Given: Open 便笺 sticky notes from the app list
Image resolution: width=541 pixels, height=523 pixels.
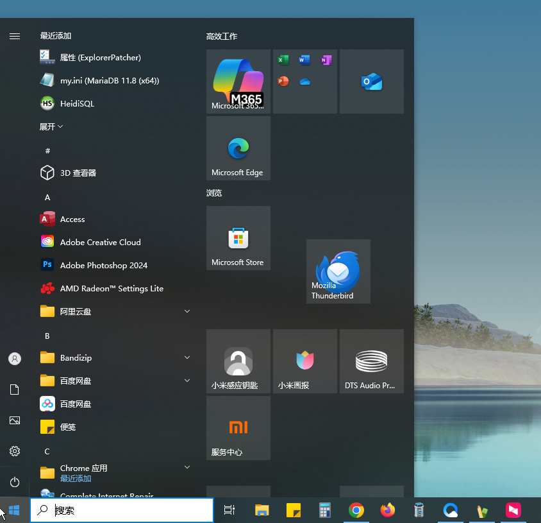Looking at the screenshot, I should [115, 427].
